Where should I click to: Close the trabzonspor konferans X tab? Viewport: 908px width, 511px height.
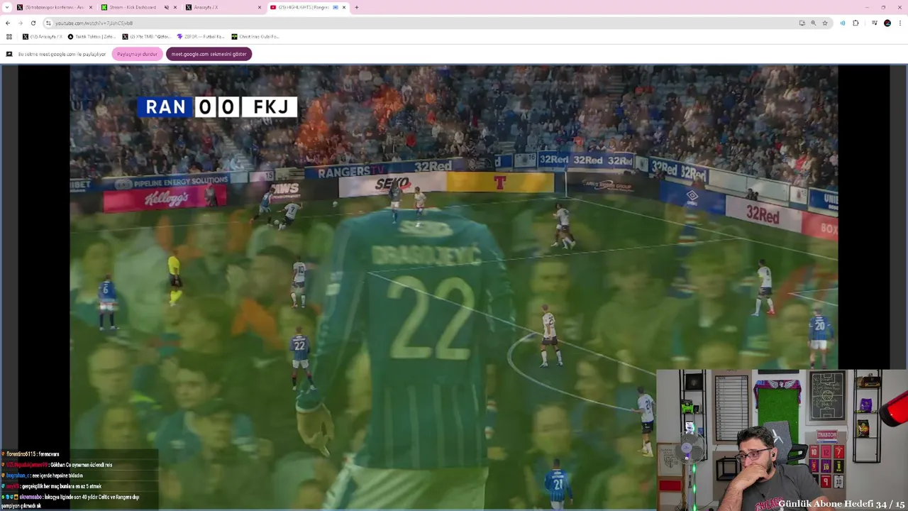pos(90,7)
